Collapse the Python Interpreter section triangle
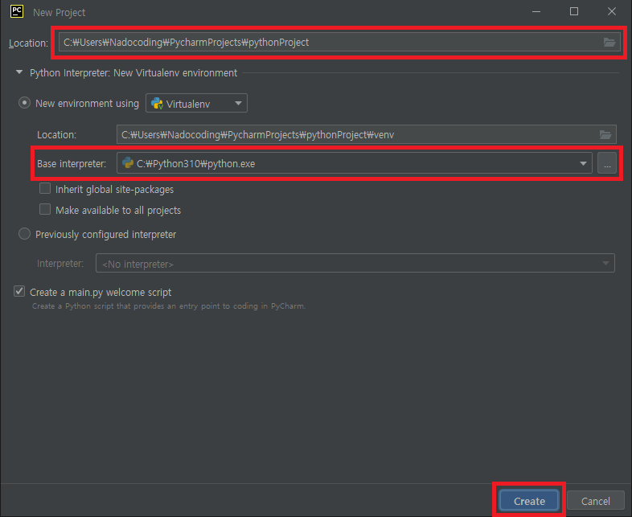 coord(19,72)
